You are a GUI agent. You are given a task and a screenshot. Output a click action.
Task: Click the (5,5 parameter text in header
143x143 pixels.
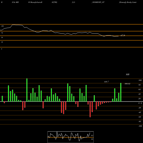(x=74, y=2)
